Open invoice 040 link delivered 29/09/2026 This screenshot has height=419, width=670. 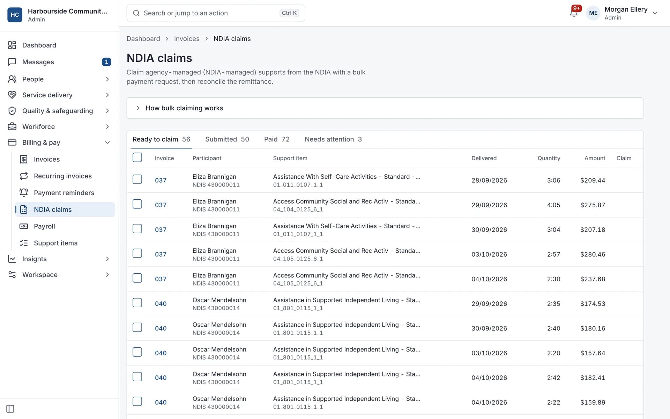coord(161,304)
